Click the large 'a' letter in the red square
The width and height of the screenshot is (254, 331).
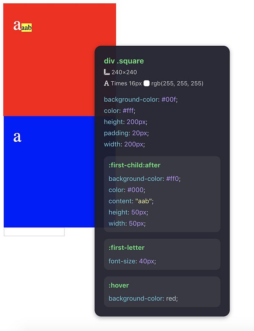17,26
